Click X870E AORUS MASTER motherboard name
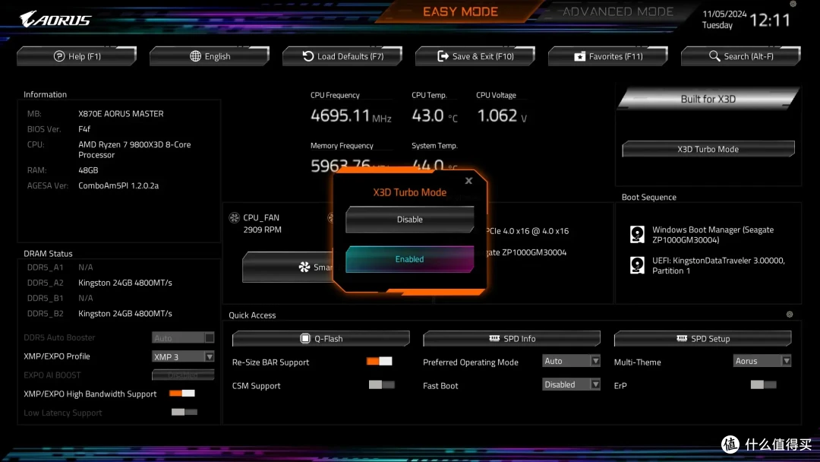Screen dimensions: 820x462 point(121,113)
